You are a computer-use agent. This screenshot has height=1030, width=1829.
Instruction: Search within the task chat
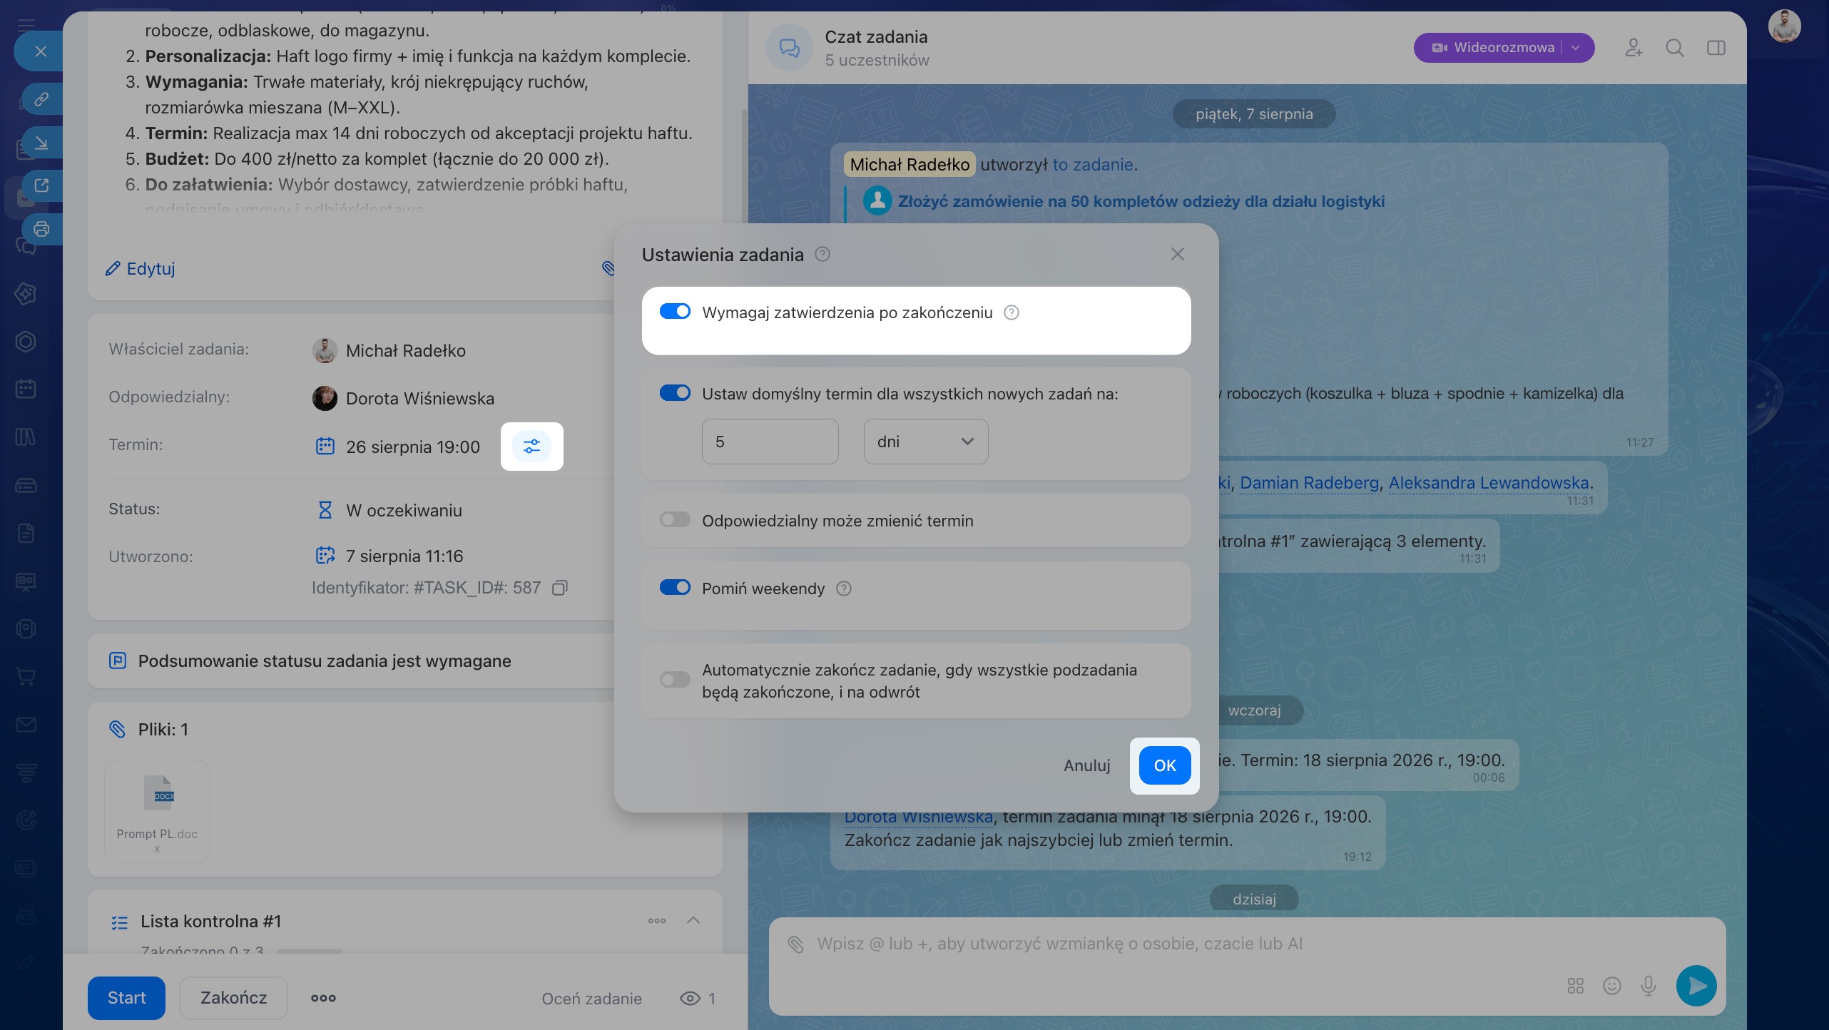(x=1675, y=48)
